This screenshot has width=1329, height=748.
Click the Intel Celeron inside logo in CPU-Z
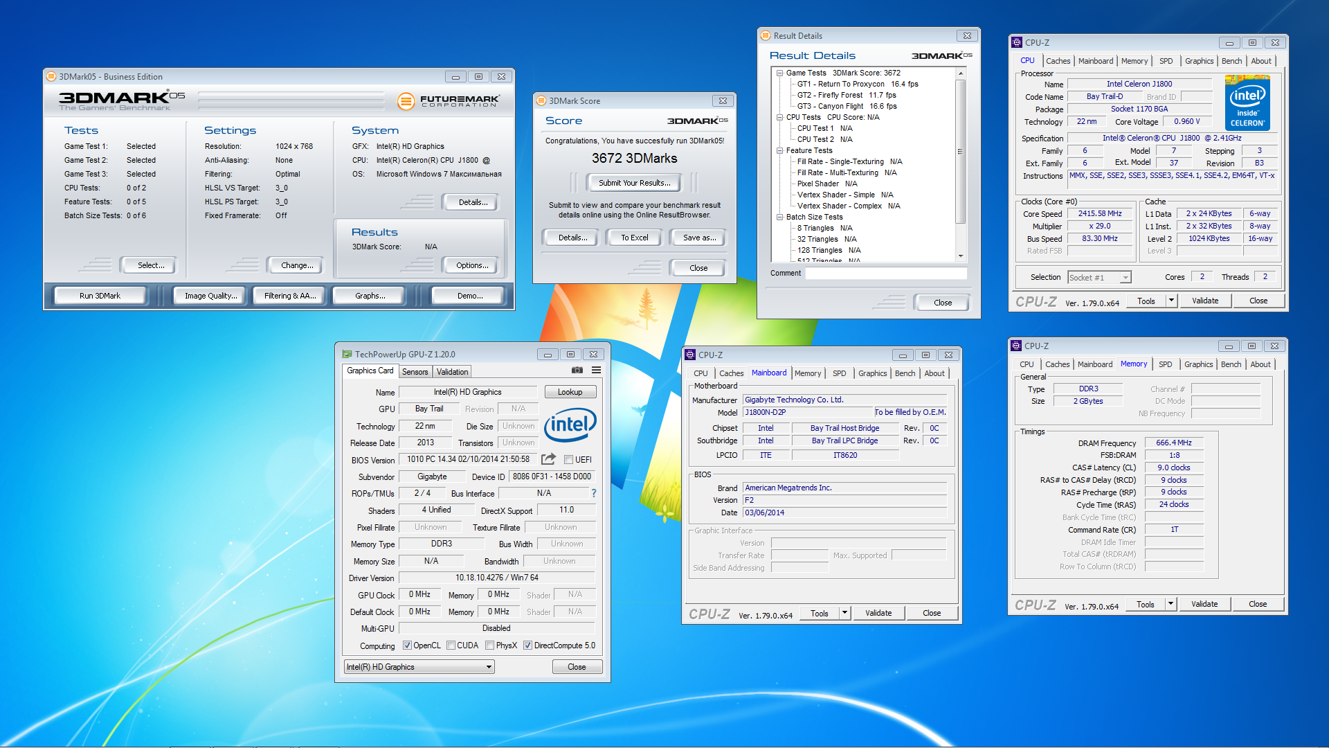click(x=1247, y=104)
